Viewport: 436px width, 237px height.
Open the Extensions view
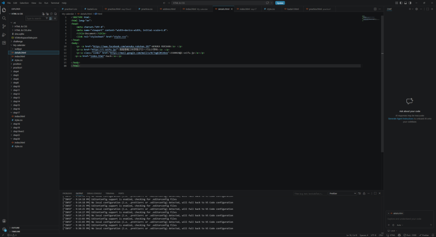click(x=4, y=43)
